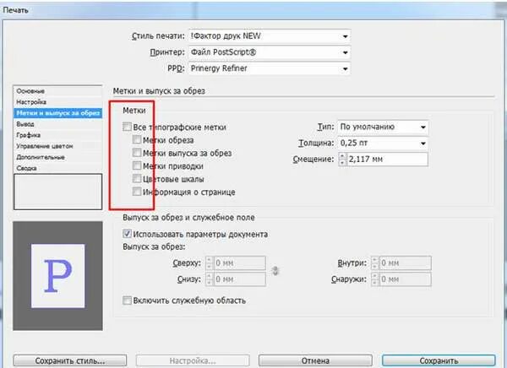
Task: Click the Отмена button
Action: click(315, 360)
